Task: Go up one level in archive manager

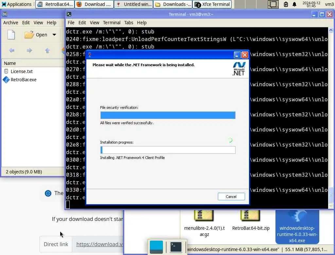Action: coord(47,50)
